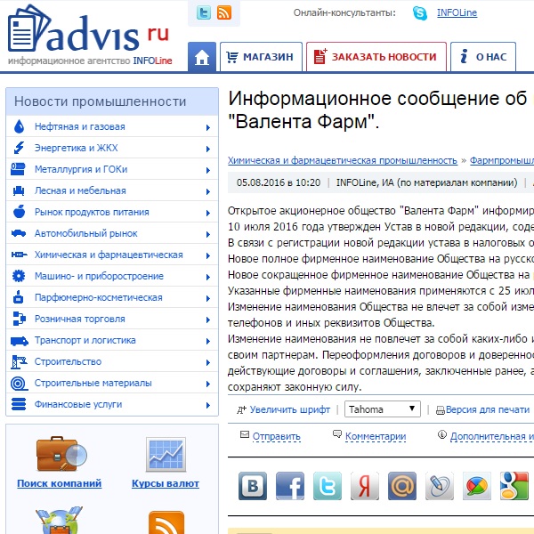The width and height of the screenshot is (534, 534).
Task: Click the crane icon for Строительство
Action: pos(19,362)
